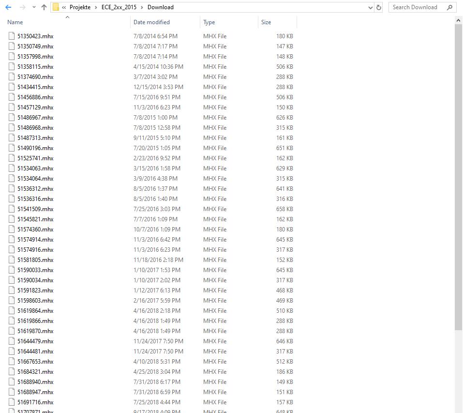This screenshot has width=463, height=413.
Task: Select file name 51667653.mhx
Action: (x=35, y=362)
